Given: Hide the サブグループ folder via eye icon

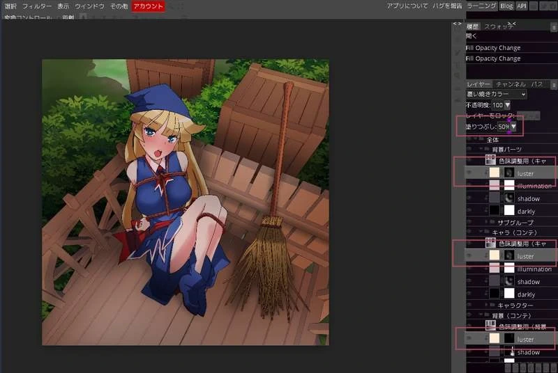Looking at the screenshot, I should click(469, 222).
